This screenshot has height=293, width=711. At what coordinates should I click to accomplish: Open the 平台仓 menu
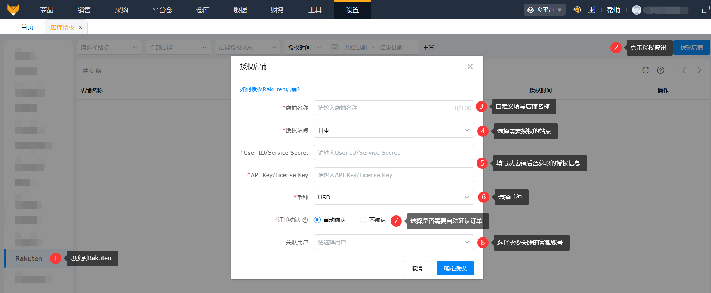[x=162, y=10]
